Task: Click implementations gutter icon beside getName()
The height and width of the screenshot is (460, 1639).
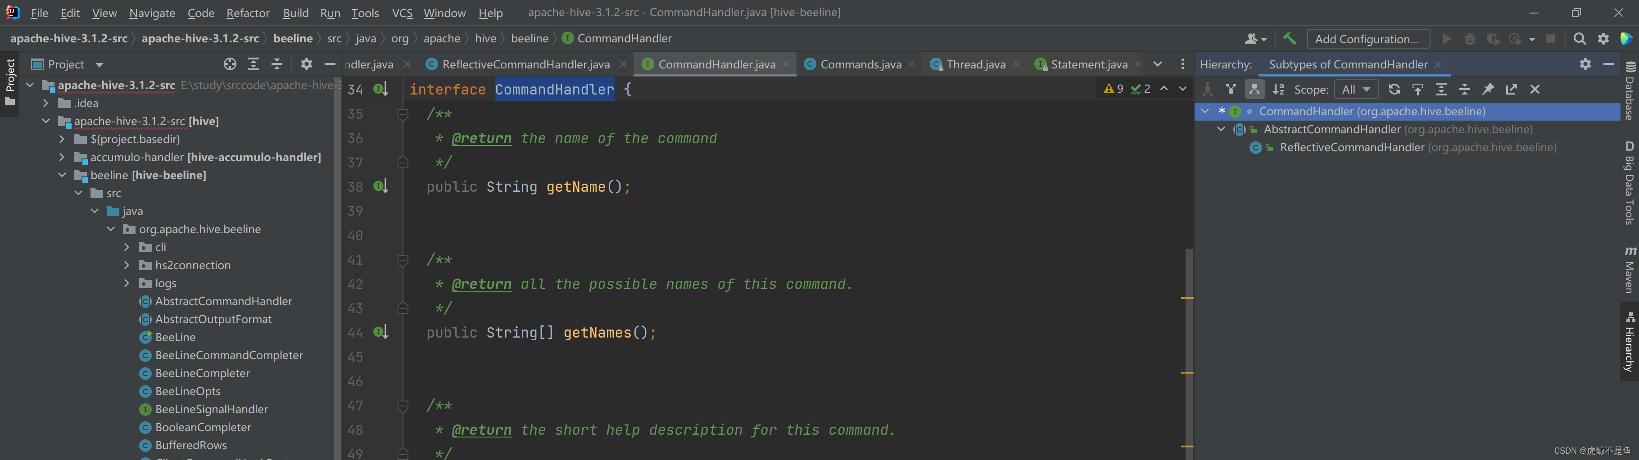Action: click(380, 186)
